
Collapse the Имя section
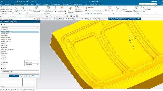pos(2,69)
